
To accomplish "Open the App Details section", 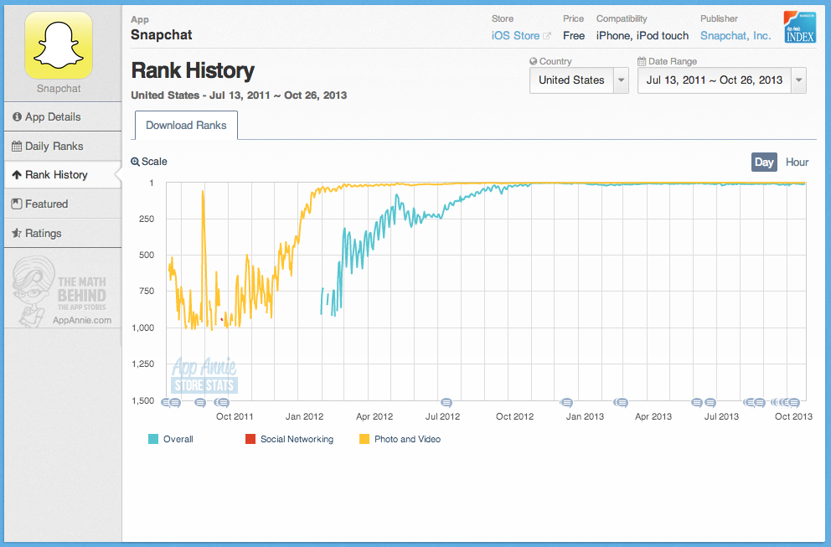I will (x=53, y=117).
